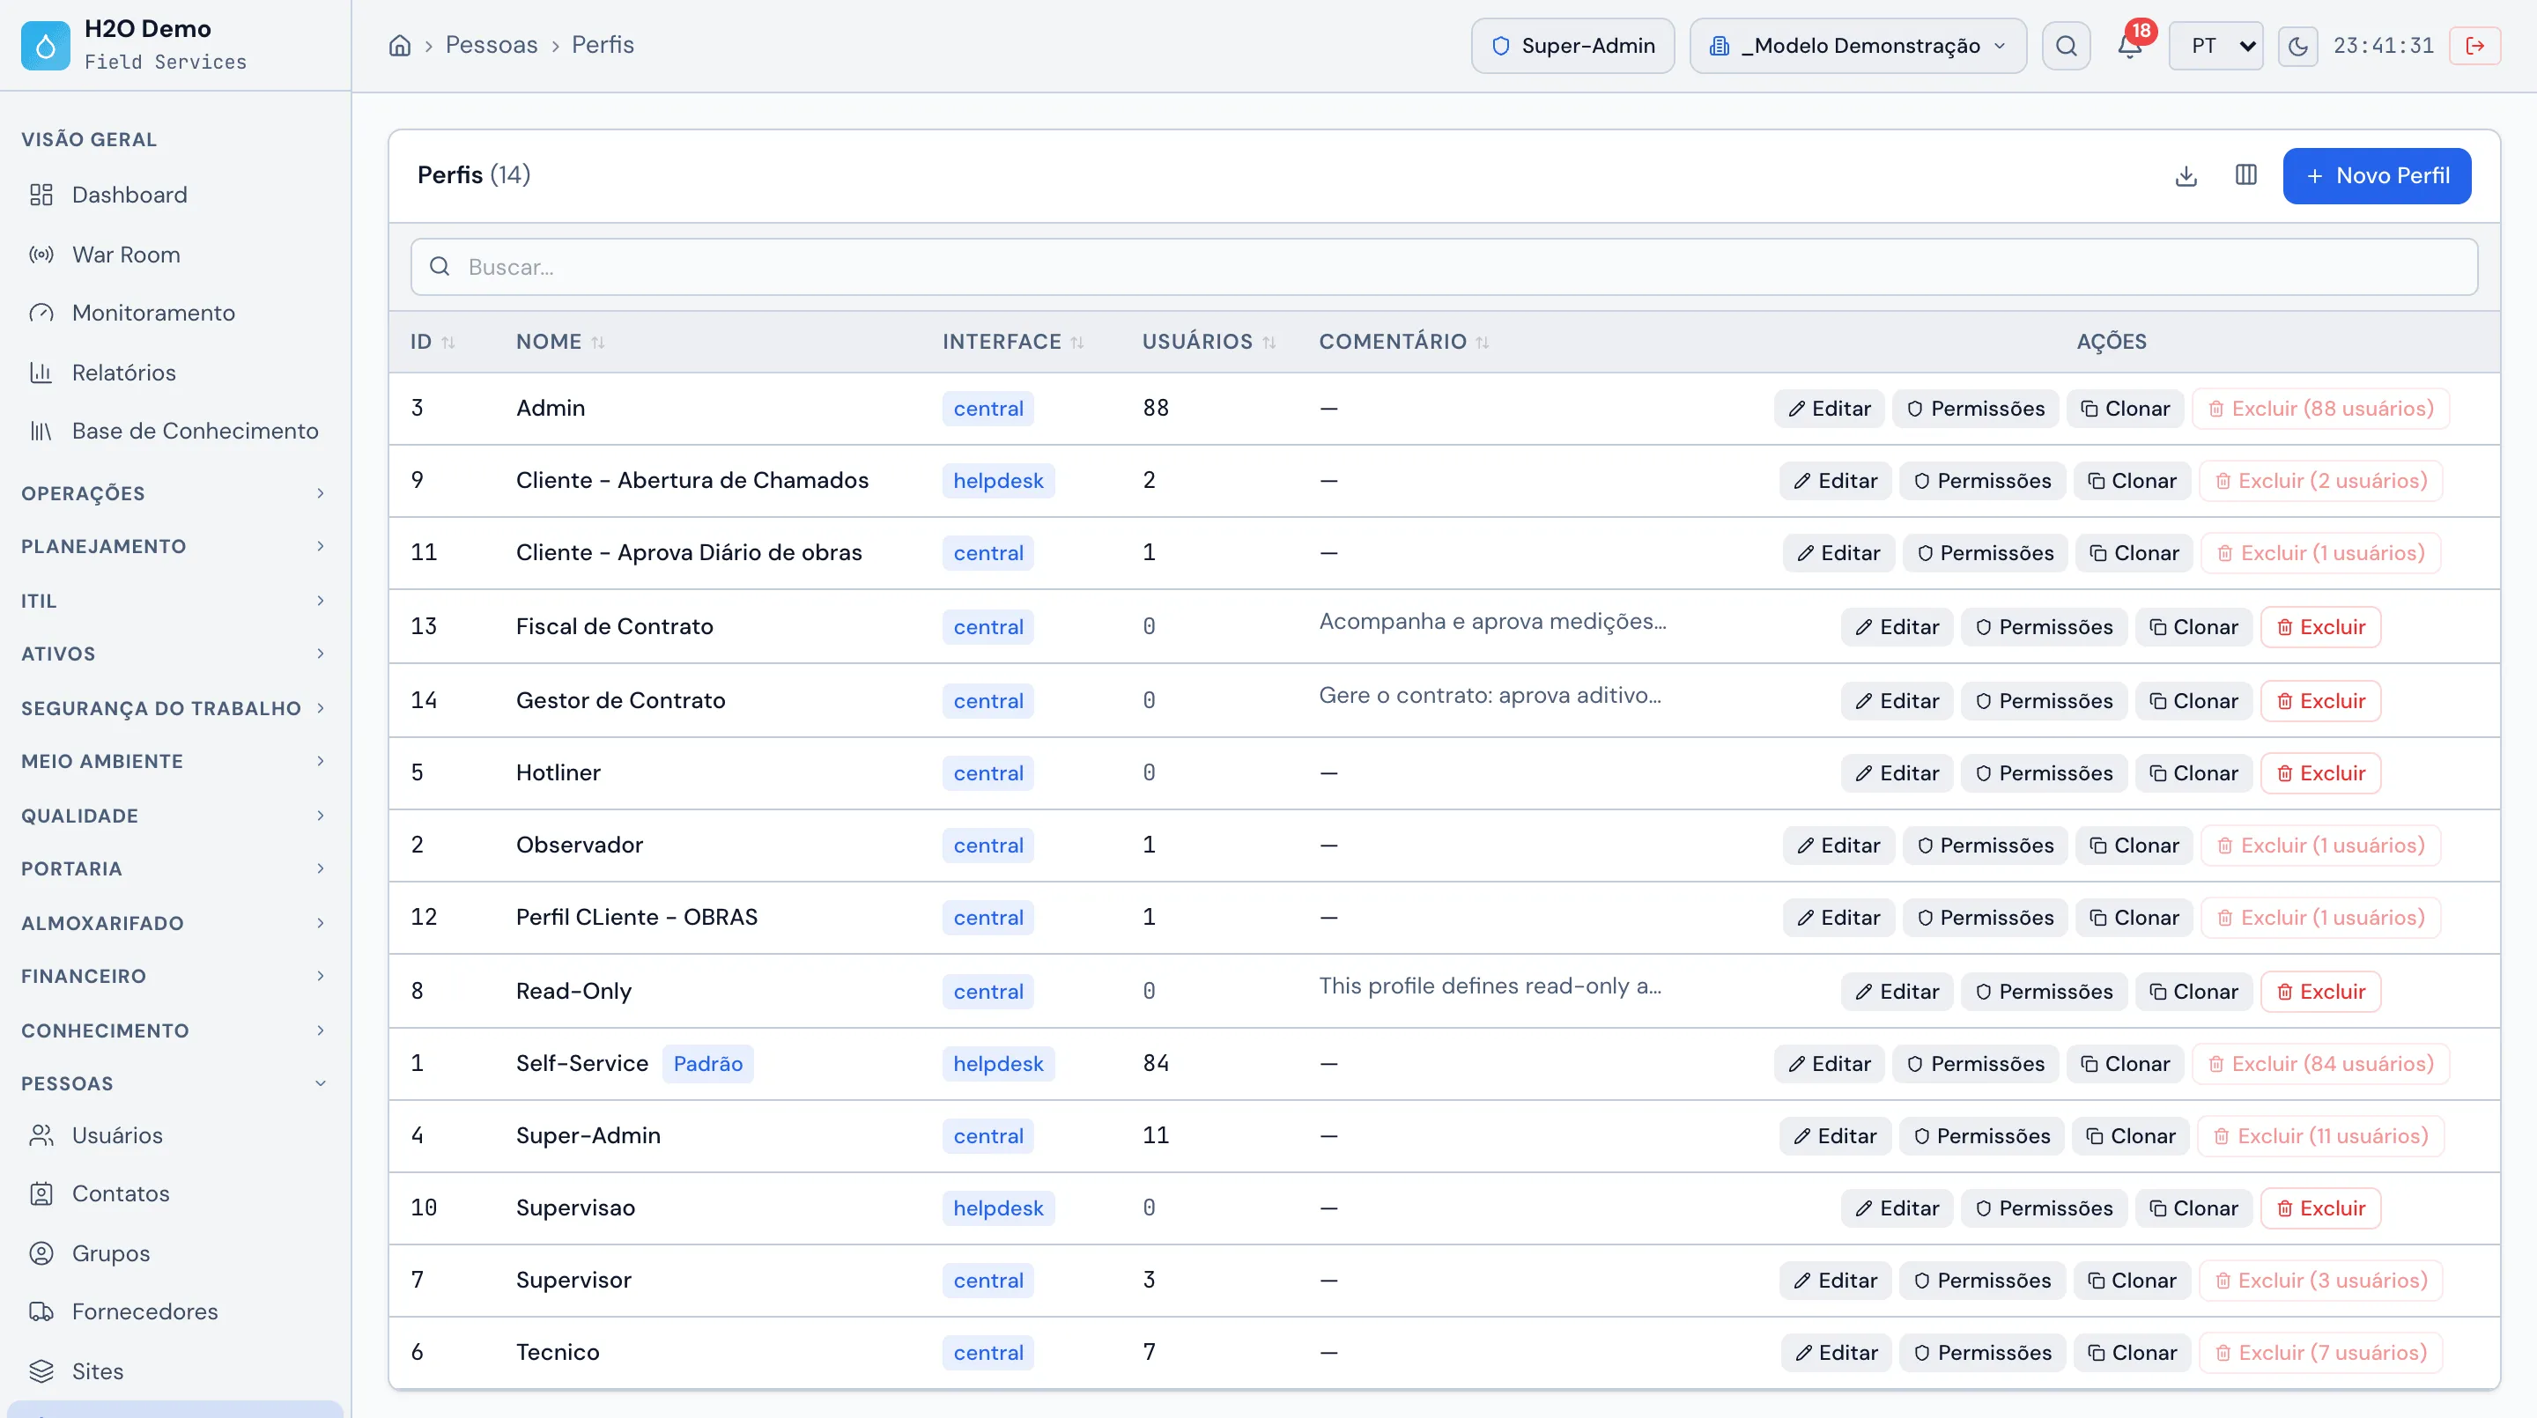Screen dimensions: 2537x1418
Task: Clone the Observador profile
Action: 2134,845
